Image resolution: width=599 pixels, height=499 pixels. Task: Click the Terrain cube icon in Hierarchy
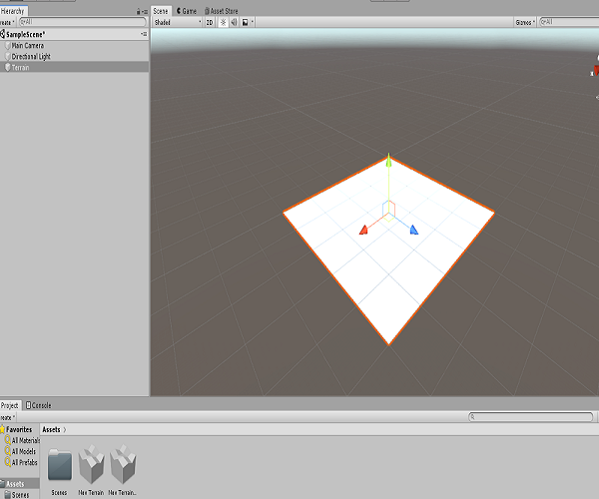tap(7, 67)
